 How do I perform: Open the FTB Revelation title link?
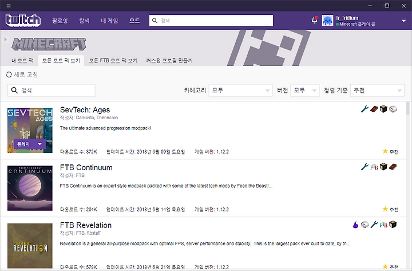point(86,226)
